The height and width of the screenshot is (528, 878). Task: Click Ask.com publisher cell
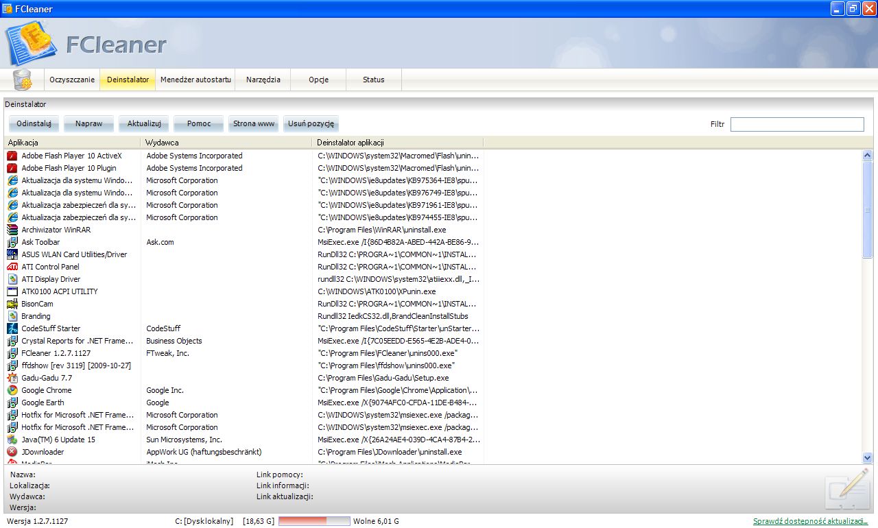[160, 242]
